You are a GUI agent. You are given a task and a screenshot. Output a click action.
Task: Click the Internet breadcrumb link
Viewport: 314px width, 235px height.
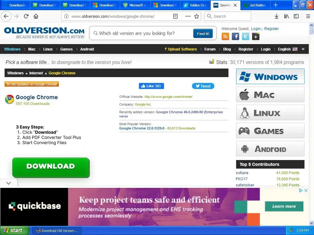[36, 73]
